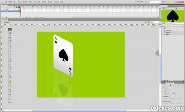Open the Library document dropdown

[x=170, y=9]
